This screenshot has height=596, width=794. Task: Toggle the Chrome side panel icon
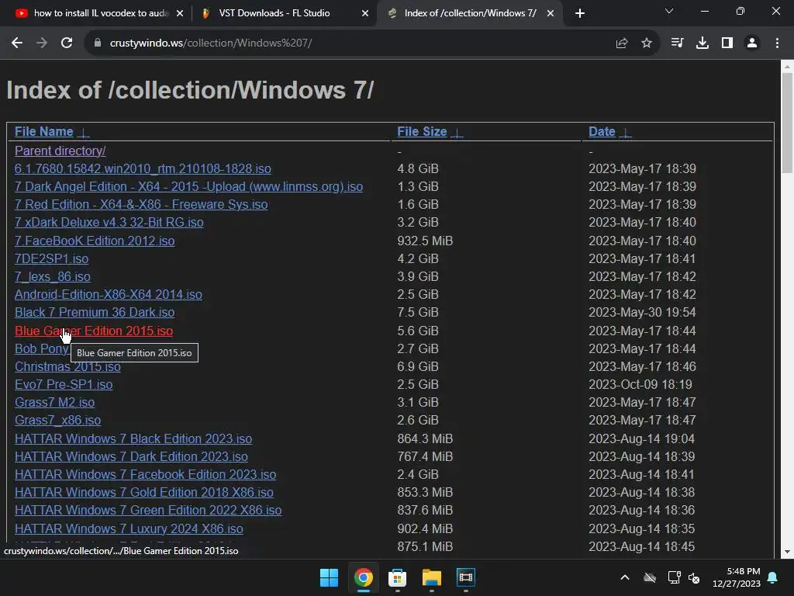[727, 43]
